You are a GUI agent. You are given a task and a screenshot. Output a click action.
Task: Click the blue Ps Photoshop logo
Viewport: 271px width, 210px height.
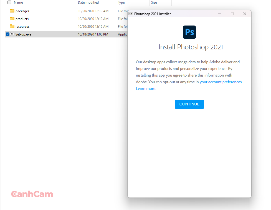point(189,32)
